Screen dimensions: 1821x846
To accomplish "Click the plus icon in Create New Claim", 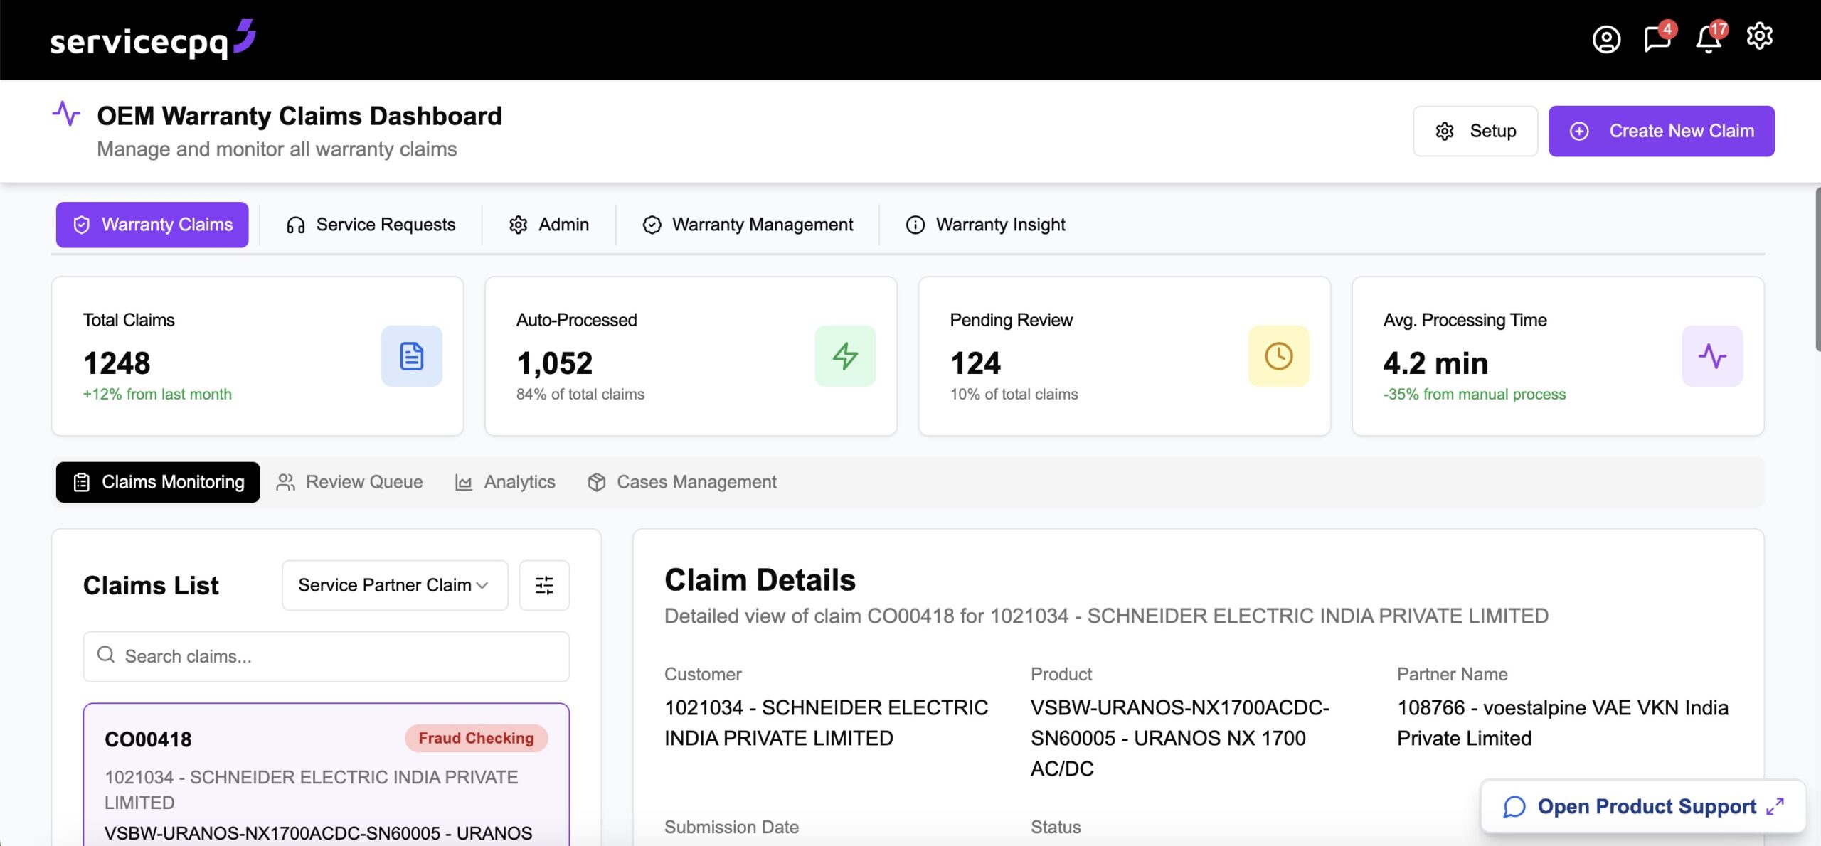I will (x=1579, y=132).
